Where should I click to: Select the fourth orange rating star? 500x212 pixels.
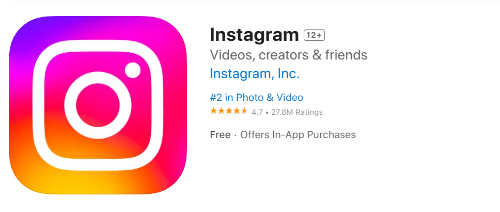point(236,111)
